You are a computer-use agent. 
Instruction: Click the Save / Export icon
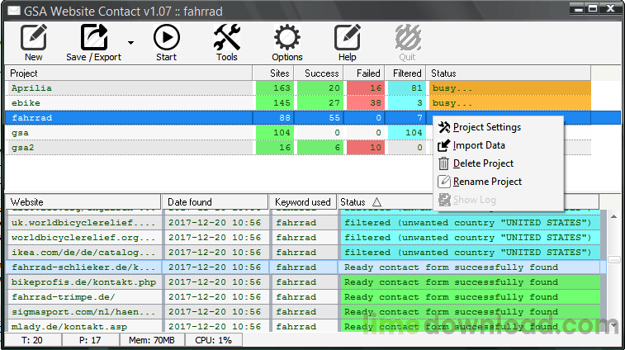click(93, 38)
